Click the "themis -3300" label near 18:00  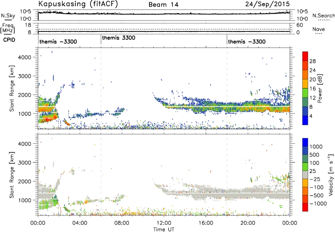pos(247,41)
